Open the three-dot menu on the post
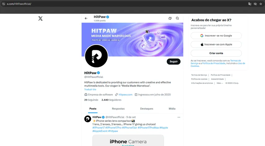Image resolution: width=265 pixels, height=146 pixels. (179, 117)
